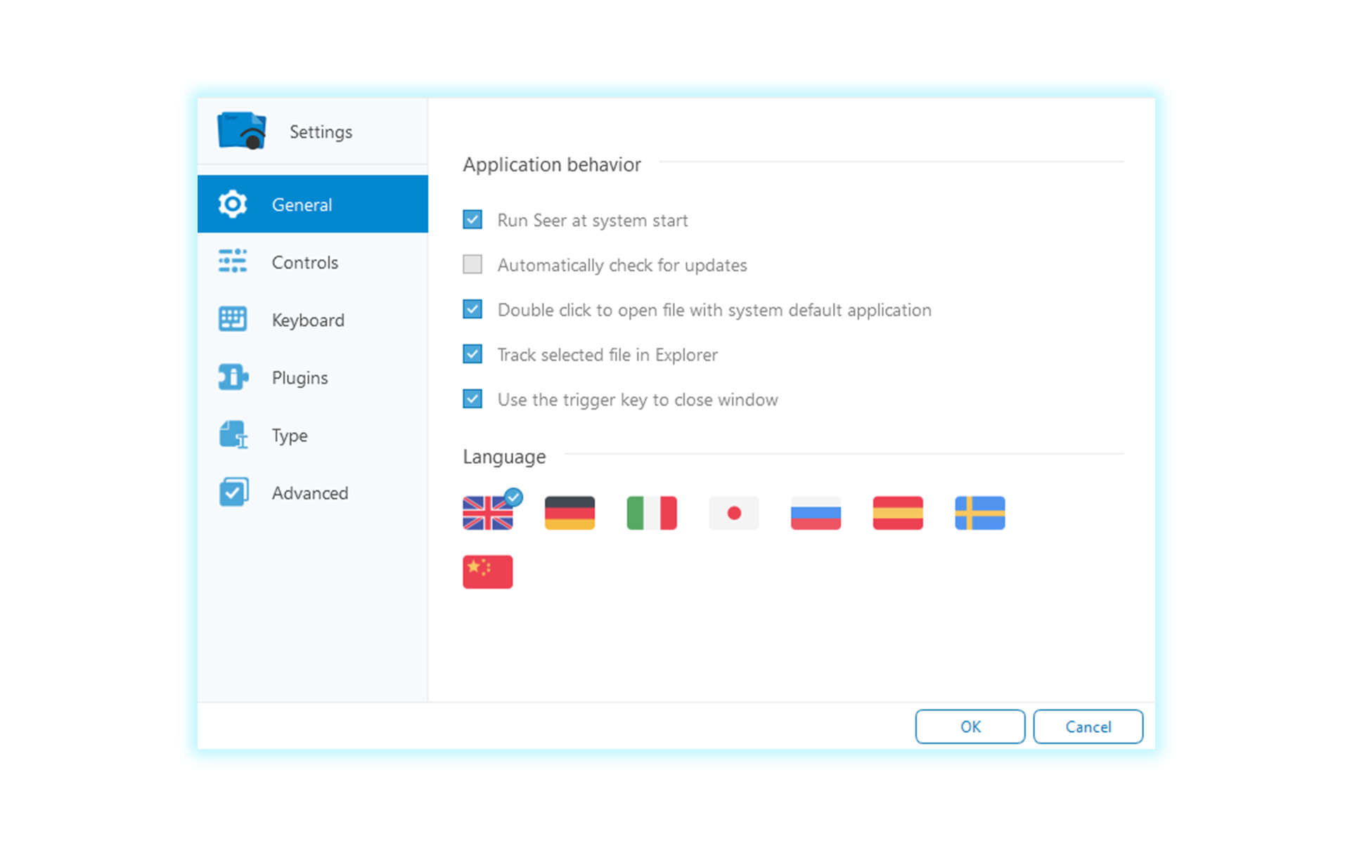Select the Spanish flag language
Image resolution: width=1352 pixels, height=846 pixels.
pos(897,513)
